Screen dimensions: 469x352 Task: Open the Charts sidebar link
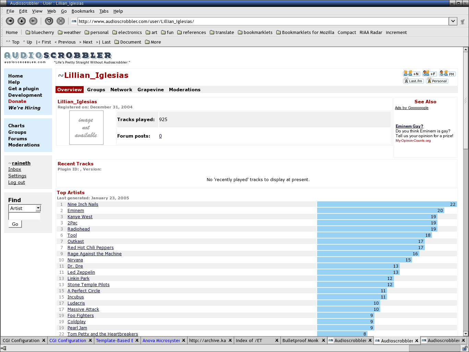pyautogui.click(x=16, y=126)
